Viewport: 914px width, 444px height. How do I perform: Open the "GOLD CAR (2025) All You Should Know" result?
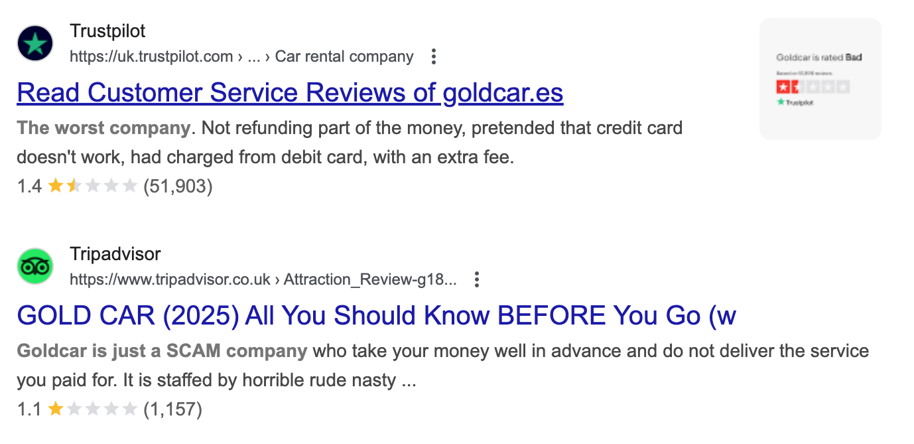click(x=376, y=315)
